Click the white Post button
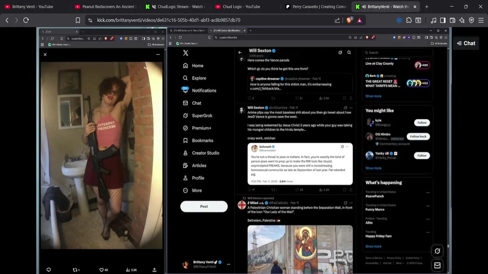 pyautogui.click(x=204, y=206)
